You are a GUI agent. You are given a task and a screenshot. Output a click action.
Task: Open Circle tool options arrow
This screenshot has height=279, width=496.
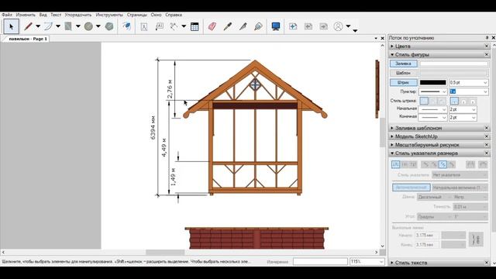[x=98, y=26]
